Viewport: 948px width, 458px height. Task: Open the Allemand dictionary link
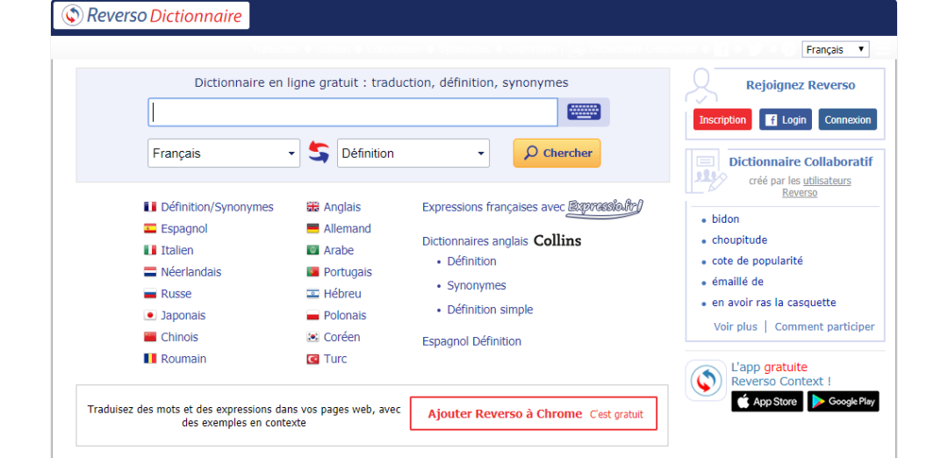(x=348, y=229)
